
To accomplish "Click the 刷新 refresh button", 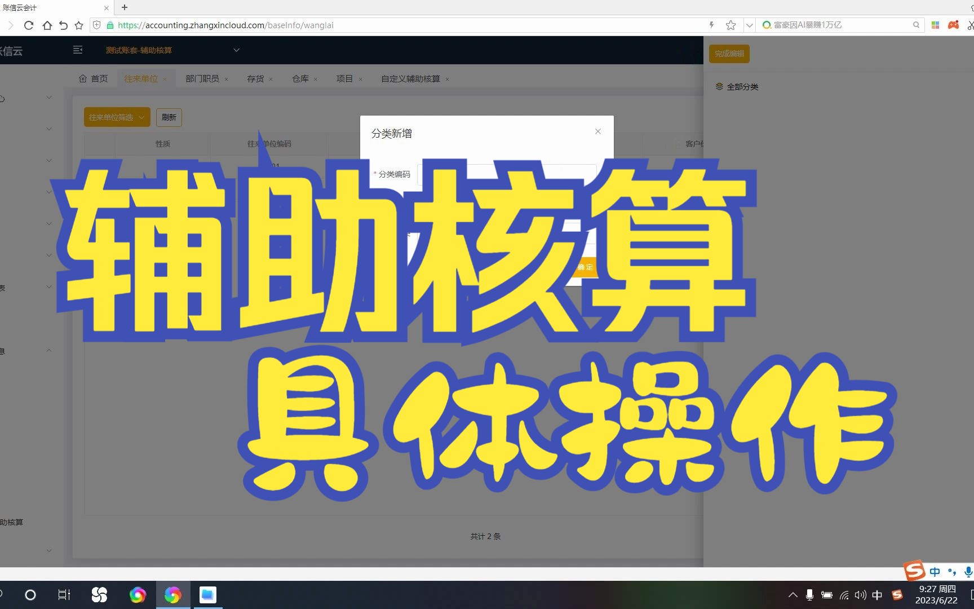I will [x=169, y=117].
